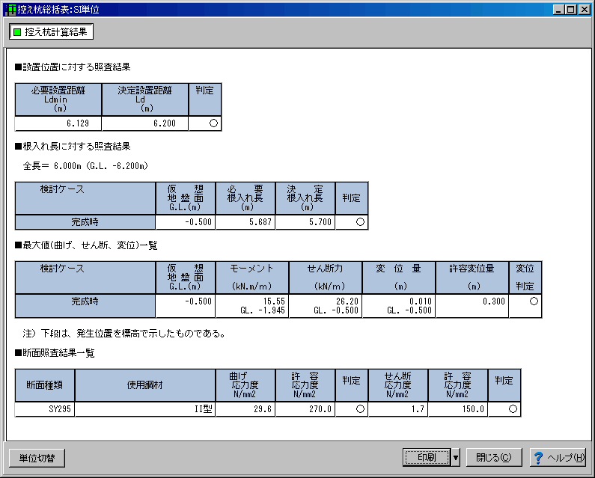Maximize the 控え杭総括表 window

(570, 10)
